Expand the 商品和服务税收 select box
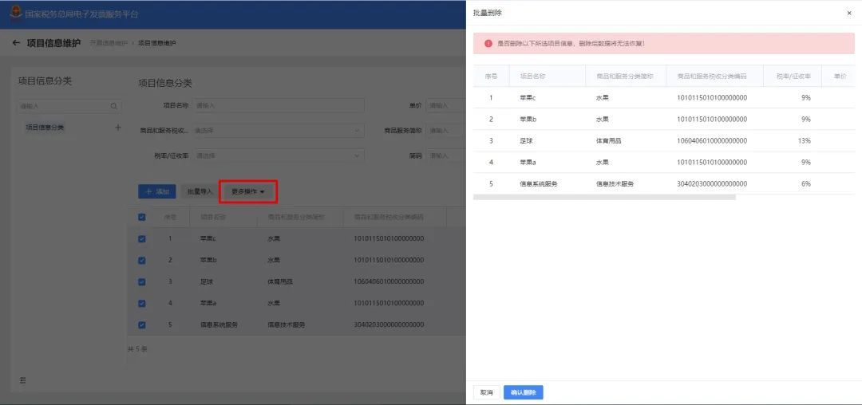 click(279, 131)
